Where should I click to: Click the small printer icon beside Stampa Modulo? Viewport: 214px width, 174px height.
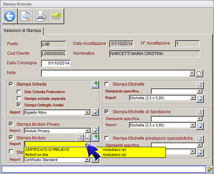coord(87,138)
